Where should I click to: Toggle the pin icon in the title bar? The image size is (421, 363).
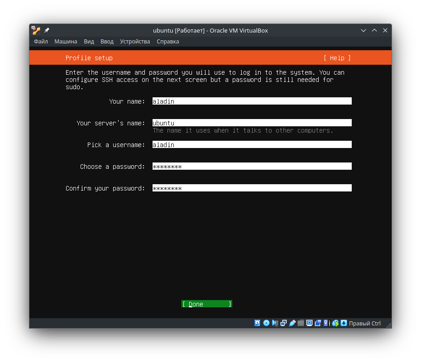(x=46, y=30)
